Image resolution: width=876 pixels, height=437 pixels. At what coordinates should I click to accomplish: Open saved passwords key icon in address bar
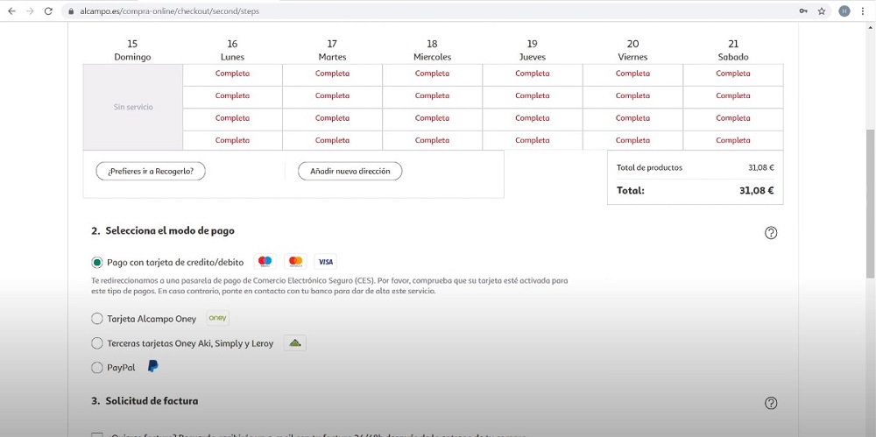coord(803,11)
